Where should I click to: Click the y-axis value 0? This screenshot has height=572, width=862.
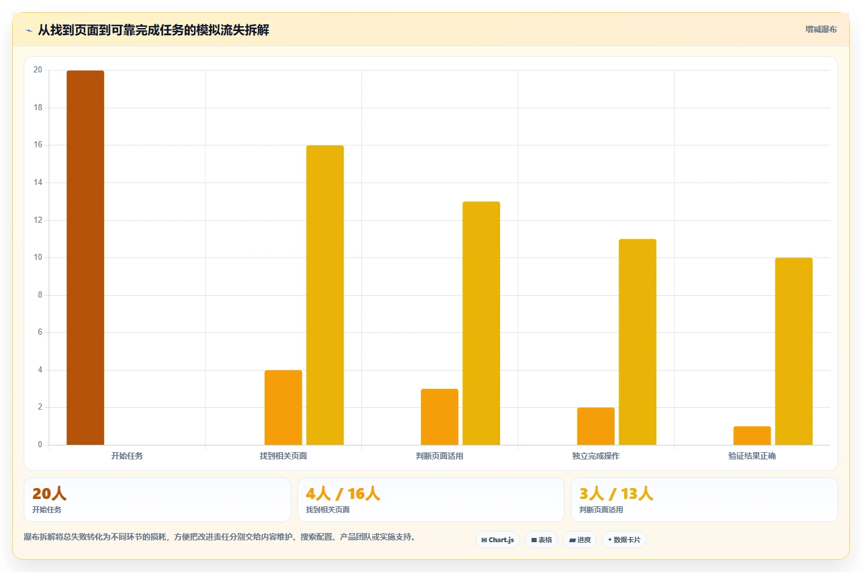pyautogui.click(x=40, y=445)
